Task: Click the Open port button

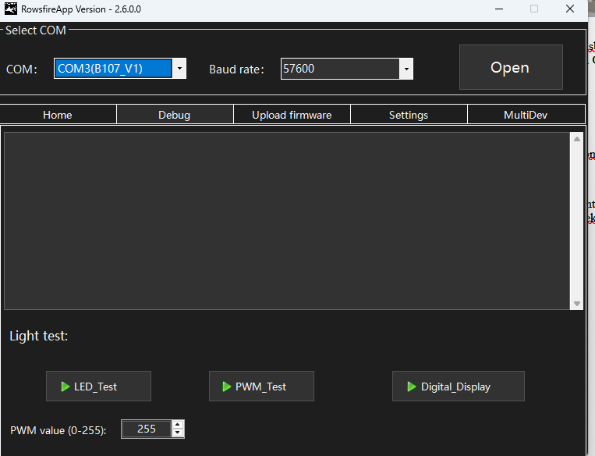Action: click(511, 67)
